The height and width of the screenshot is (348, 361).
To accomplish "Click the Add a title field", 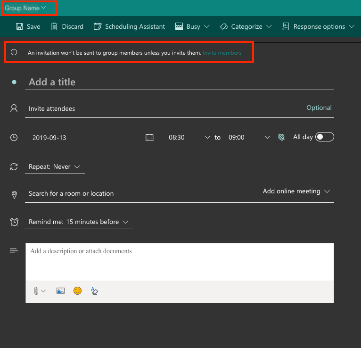I will 180,82.
